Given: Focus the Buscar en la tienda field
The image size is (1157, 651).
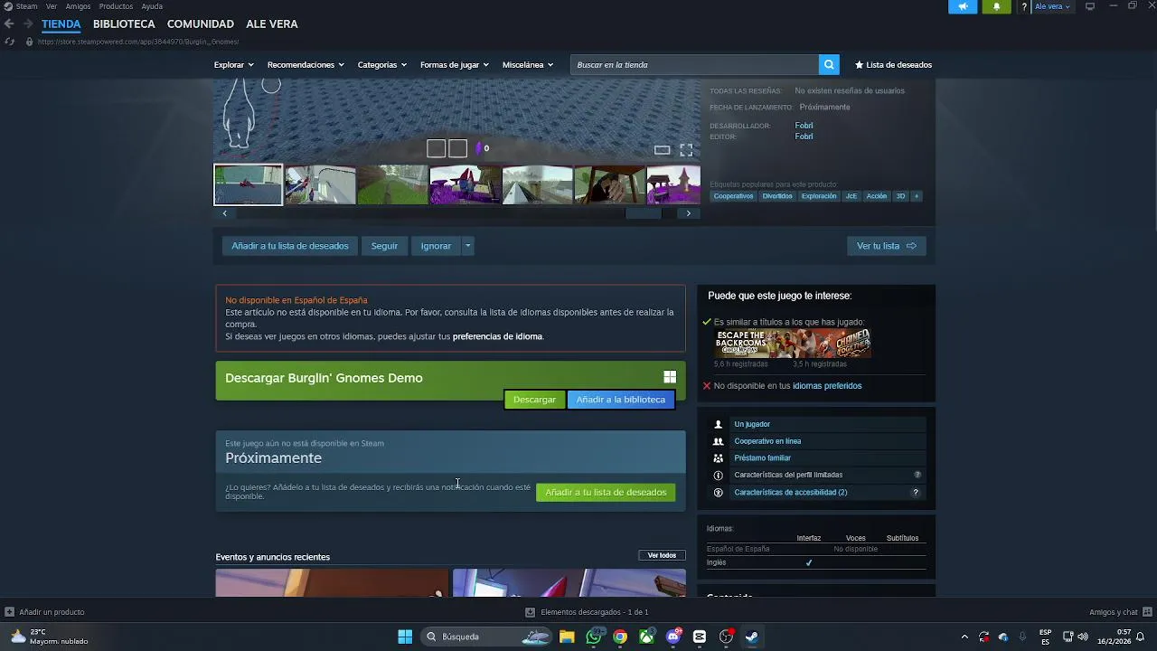Looking at the screenshot, I should 694,65.
